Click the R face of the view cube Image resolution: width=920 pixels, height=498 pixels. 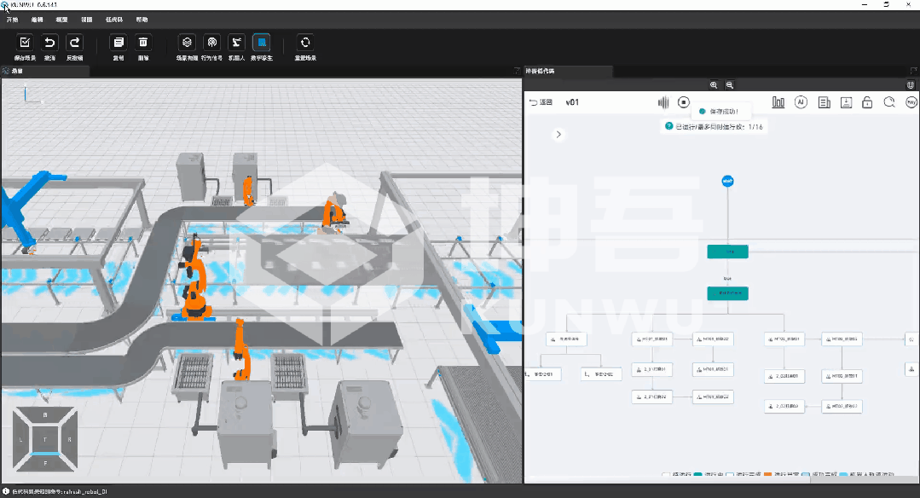coord(70,439)
